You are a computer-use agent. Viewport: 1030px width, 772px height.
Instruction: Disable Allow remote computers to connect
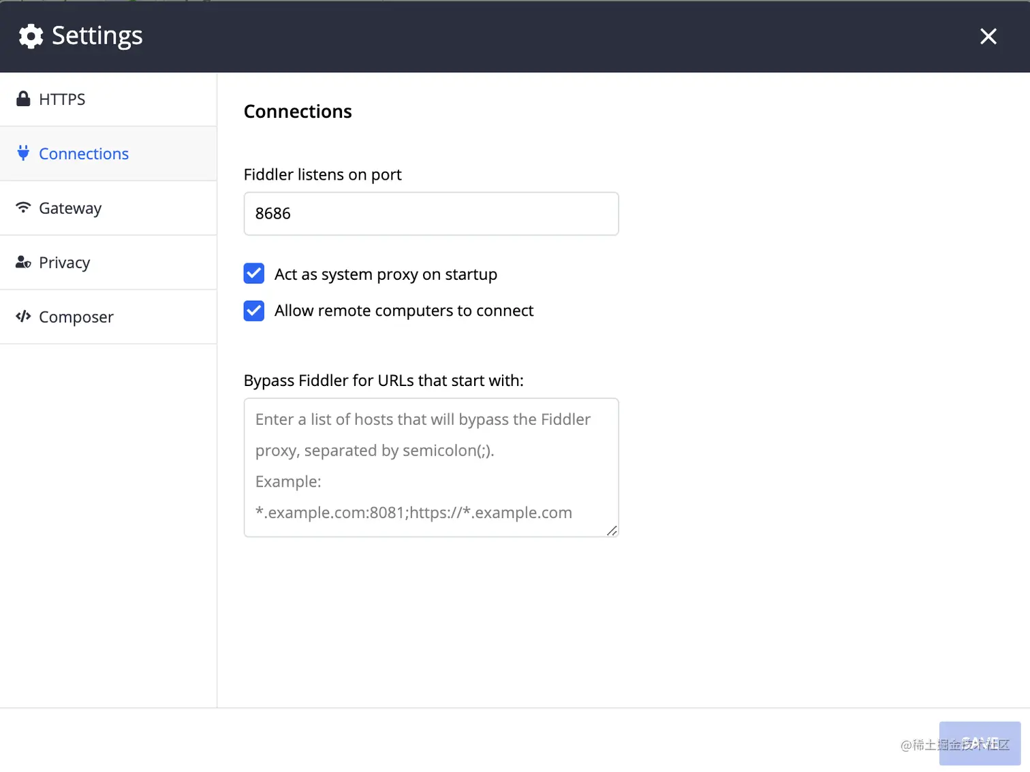tap(254, 310)
